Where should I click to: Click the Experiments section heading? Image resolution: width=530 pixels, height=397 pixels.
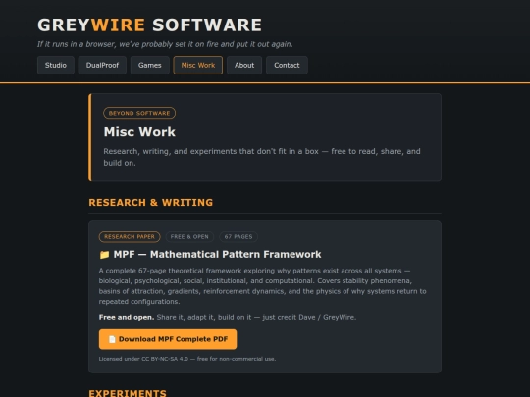point(128,393)
